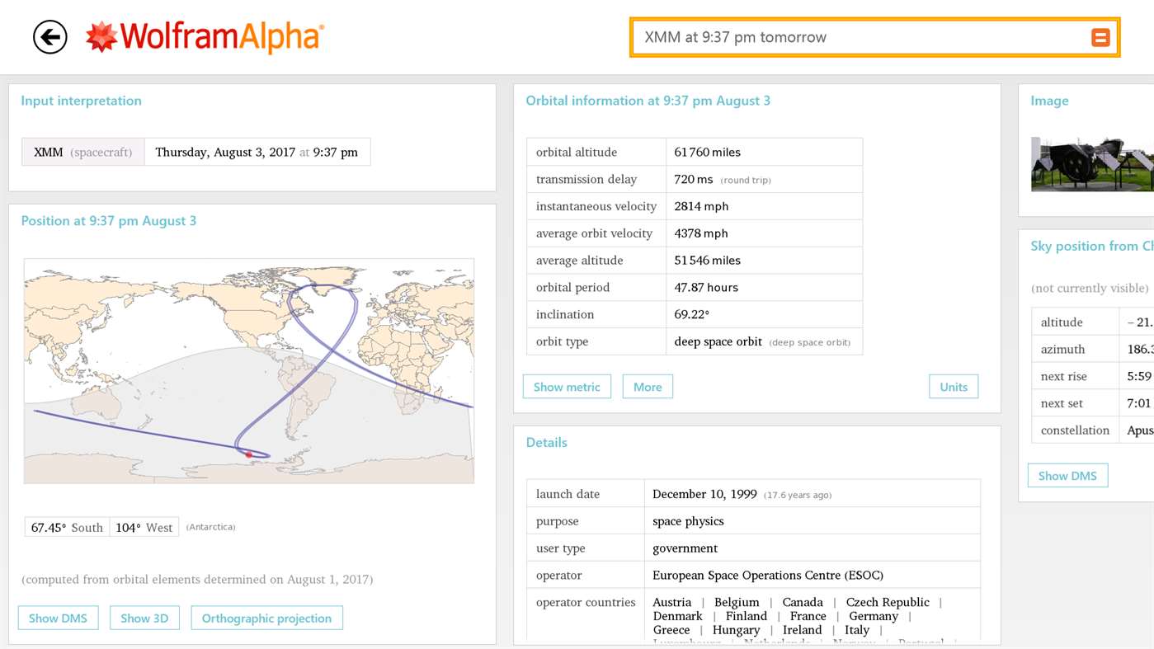This screenshot has height=649, width=1154.
Task: Select the XMM spacecraft interpretation chip
Action: pyautogui.click(x=82, y=152)
